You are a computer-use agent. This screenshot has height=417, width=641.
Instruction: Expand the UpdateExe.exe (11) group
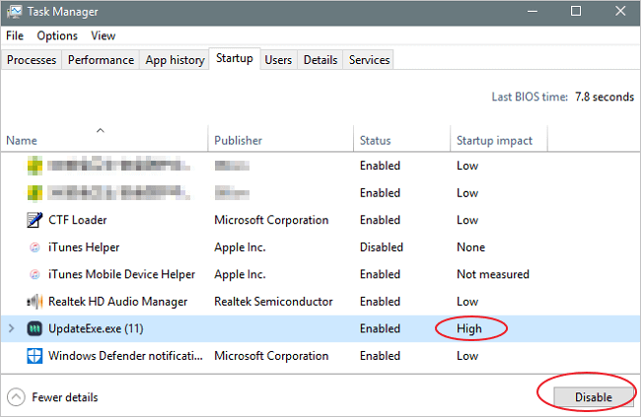click(12, 328)
